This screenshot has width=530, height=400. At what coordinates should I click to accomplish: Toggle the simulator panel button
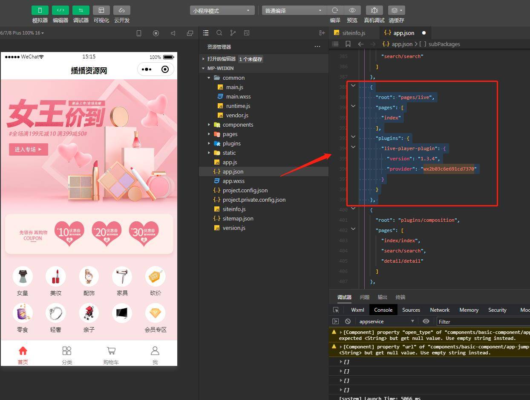(40, 10)
